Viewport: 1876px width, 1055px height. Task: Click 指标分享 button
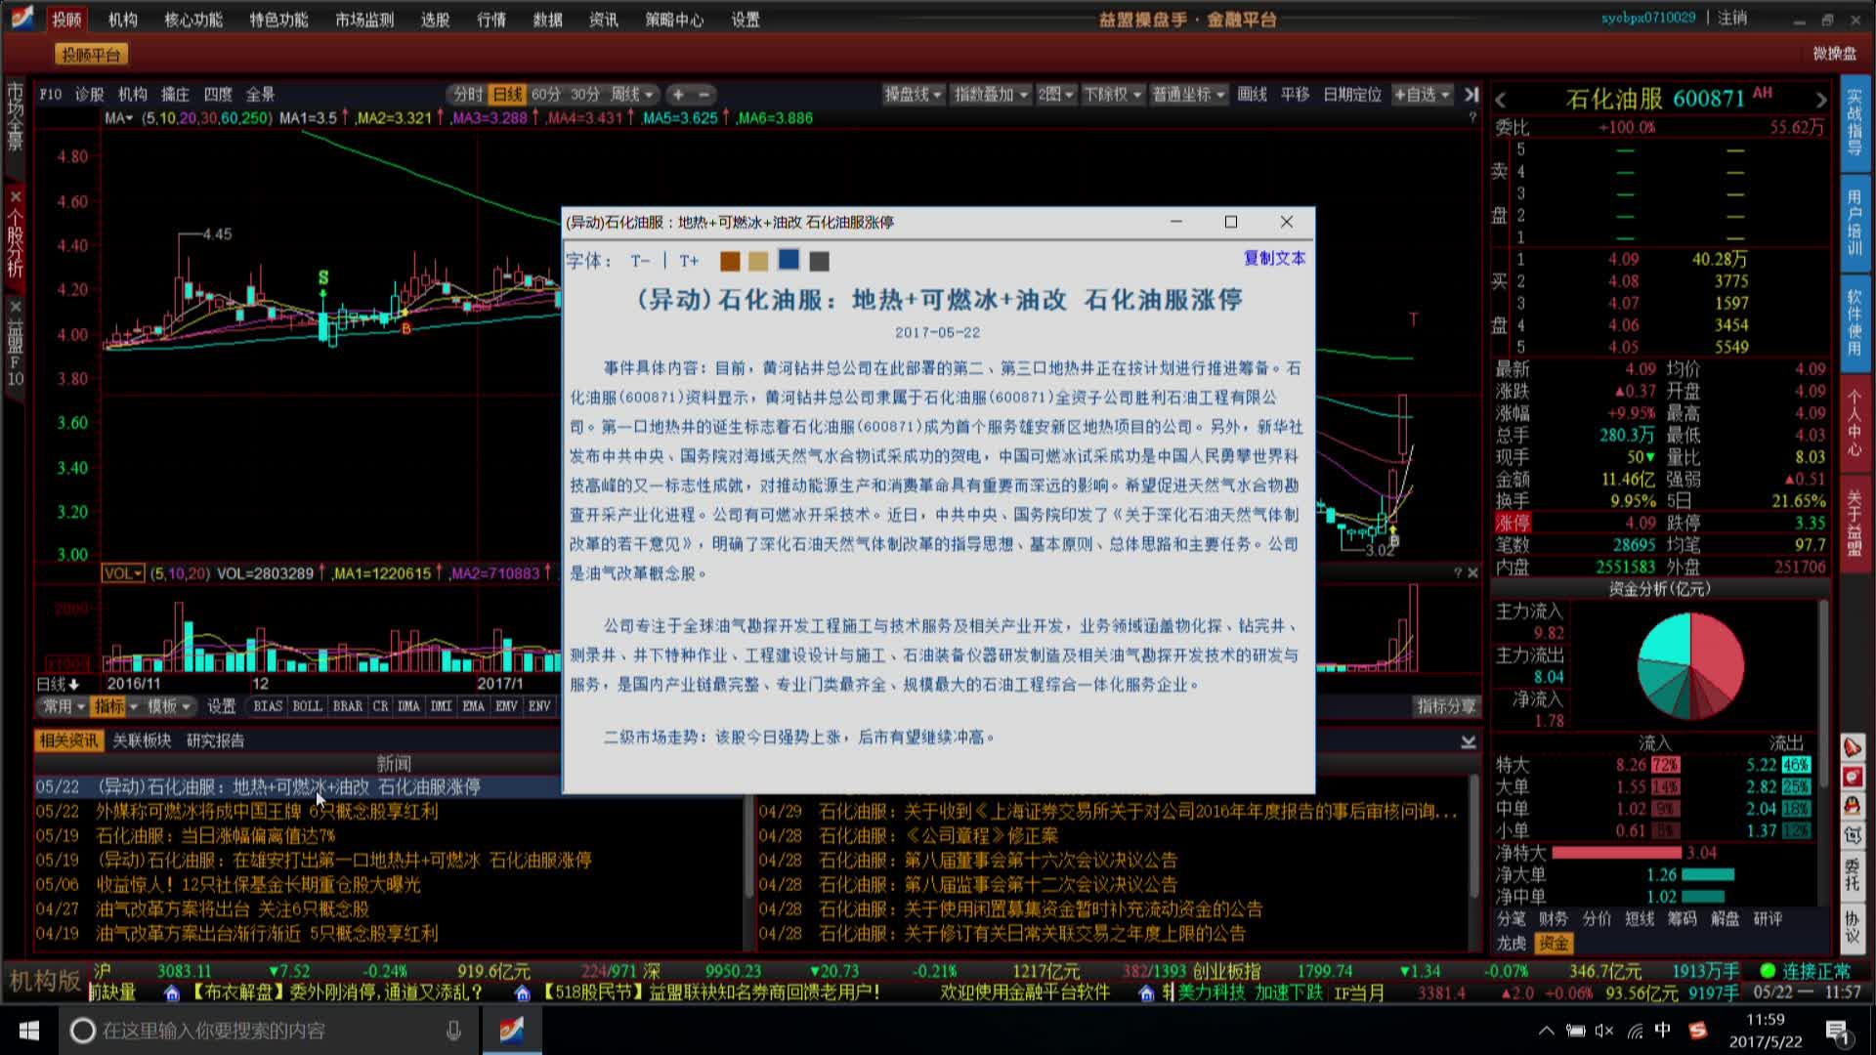(1446, 706)
